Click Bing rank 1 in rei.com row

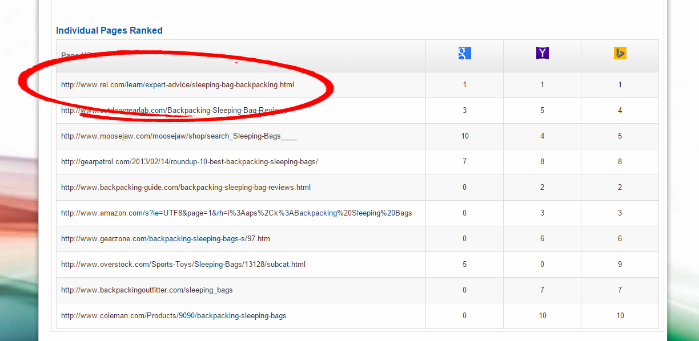click(x=620, y=85)
